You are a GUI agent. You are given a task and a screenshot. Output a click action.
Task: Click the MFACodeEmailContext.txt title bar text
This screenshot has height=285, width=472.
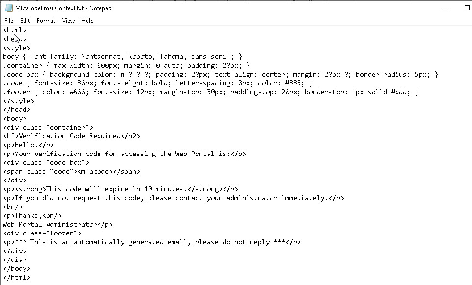63,8
